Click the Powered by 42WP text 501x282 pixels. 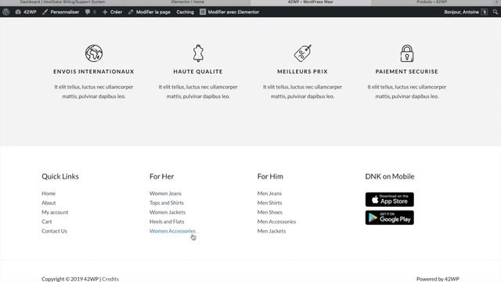438,279
